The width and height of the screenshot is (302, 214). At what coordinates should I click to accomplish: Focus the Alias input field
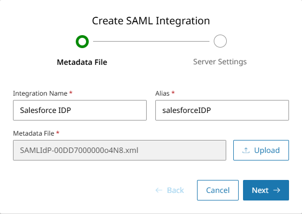point(222,110)
